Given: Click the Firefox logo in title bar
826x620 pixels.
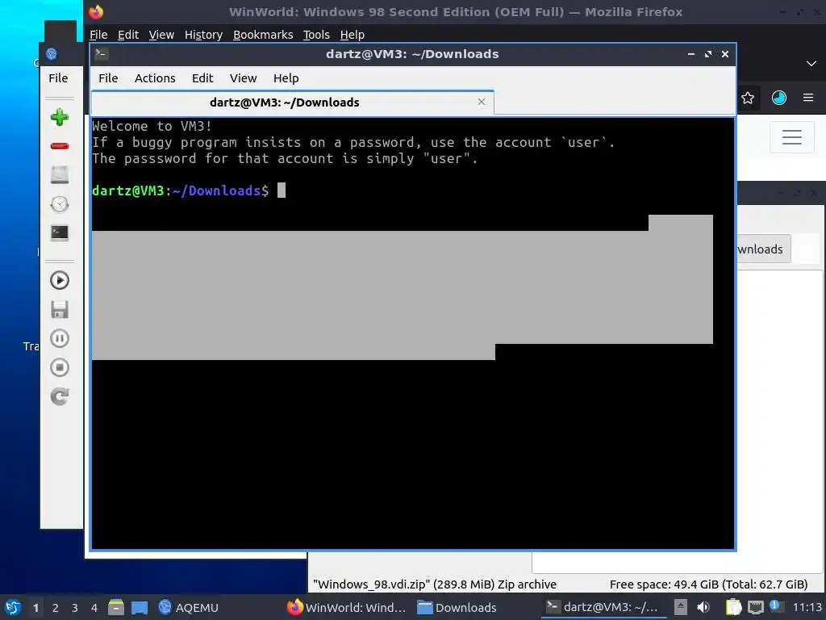Looking at the screenshot, I should pyautogui.click(x=96, y=11).
